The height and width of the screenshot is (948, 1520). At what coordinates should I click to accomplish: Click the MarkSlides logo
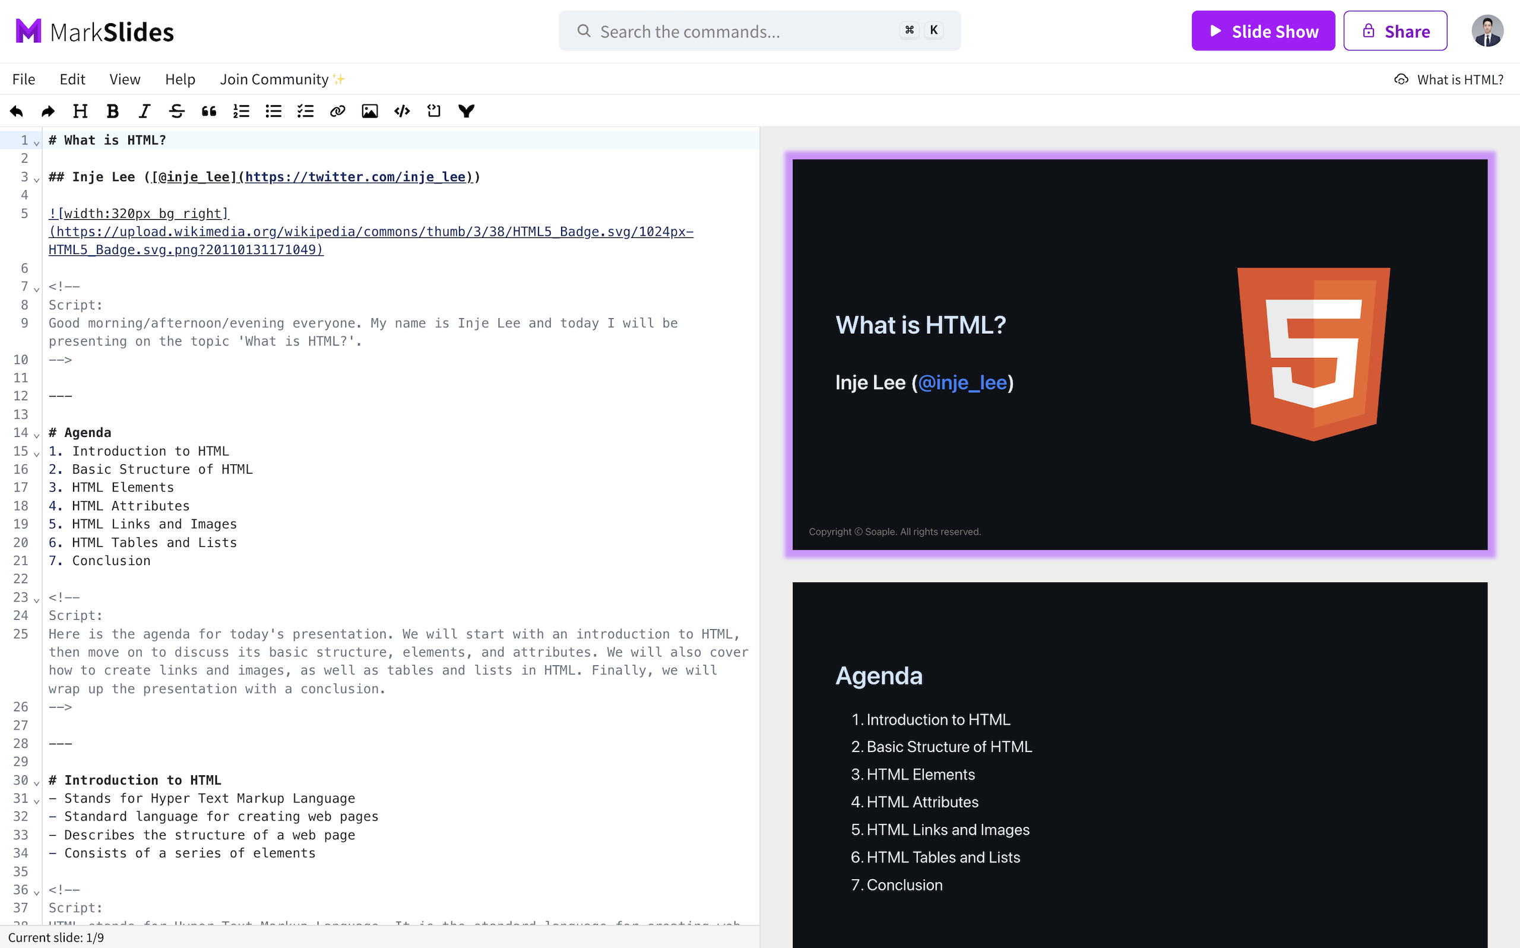coord(94,31)
